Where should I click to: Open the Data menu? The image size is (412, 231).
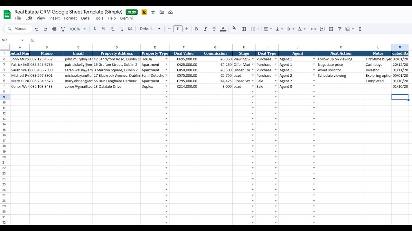click(x=85, y=18)
